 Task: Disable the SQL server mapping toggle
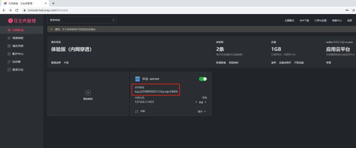pyautogui.click(x=203, y=79)
